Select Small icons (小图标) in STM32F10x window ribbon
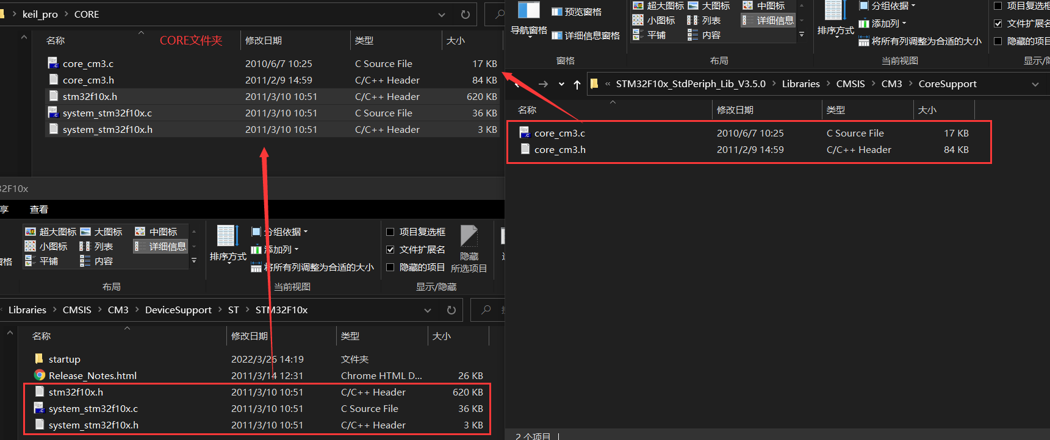 [x=46, y=246]
